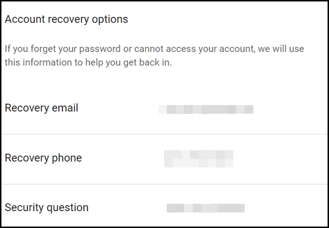Click the divider above Security question row
The width and height of the screenshot is (329, 228).
(164, 184)
